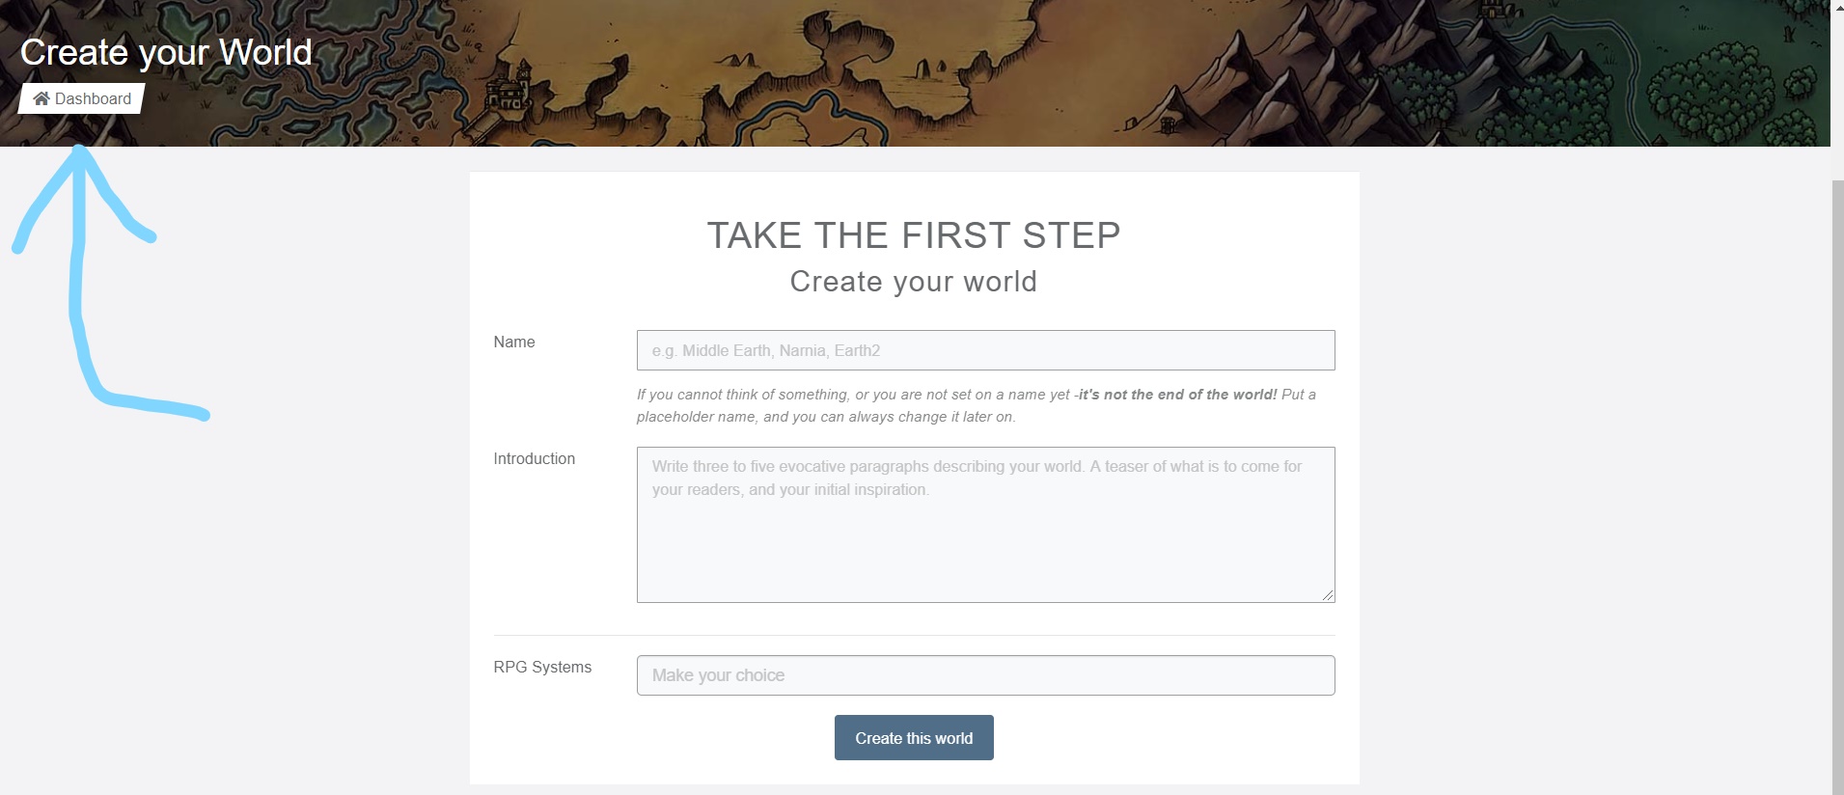Open the Dashboard breadcrumb link
Image resolution: width=1844 pixels, height=795 pixels.
[x=93, y=98]
